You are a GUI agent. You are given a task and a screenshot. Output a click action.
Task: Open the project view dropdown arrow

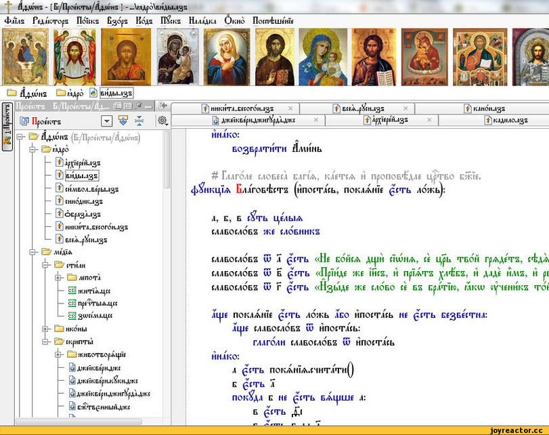[x=106, y=121]
